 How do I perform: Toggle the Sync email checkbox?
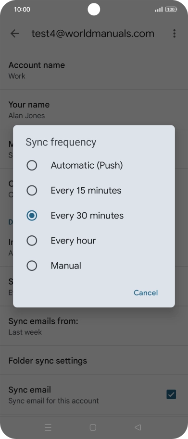click(x=171, y=394)
